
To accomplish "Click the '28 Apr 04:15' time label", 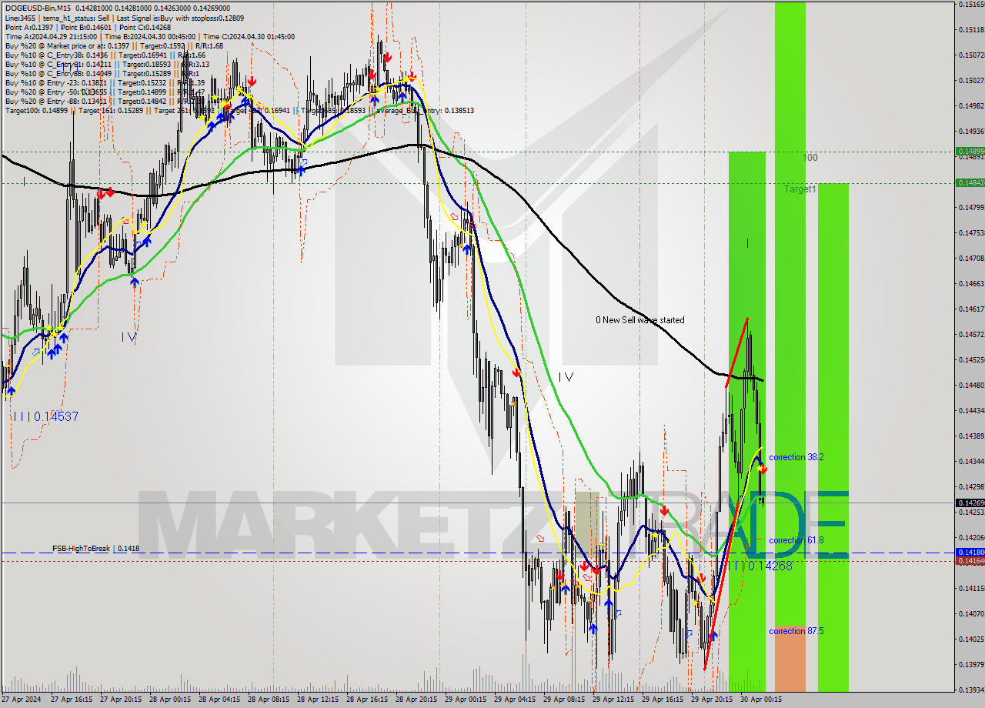I will pyautogui.click(x=218, y=700).
